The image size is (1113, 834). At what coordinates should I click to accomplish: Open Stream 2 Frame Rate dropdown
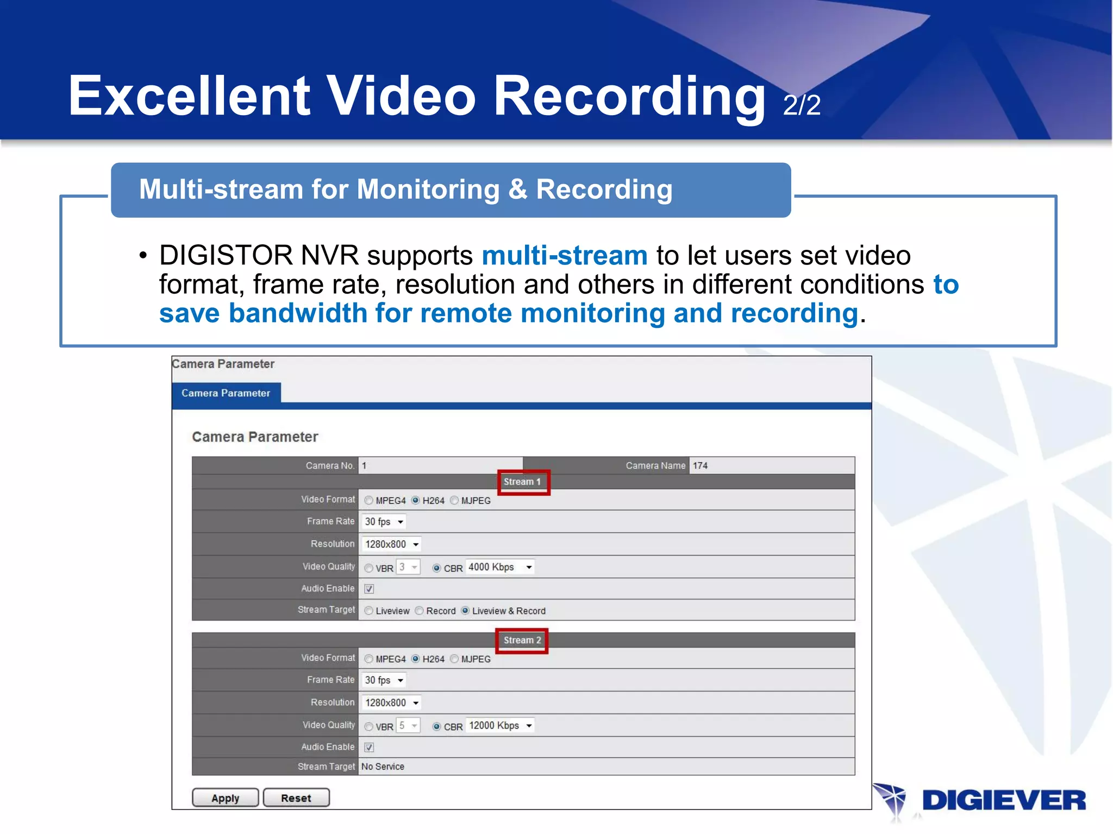(x=384, y=680)
